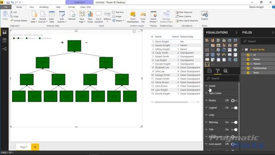Add a new page with the plus tab
This screenshot has width=275, height=155.
pos(35,147)
